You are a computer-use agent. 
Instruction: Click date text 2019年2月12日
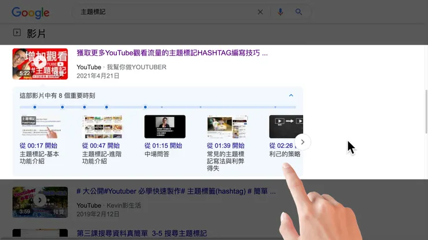[x=98, y=214]
